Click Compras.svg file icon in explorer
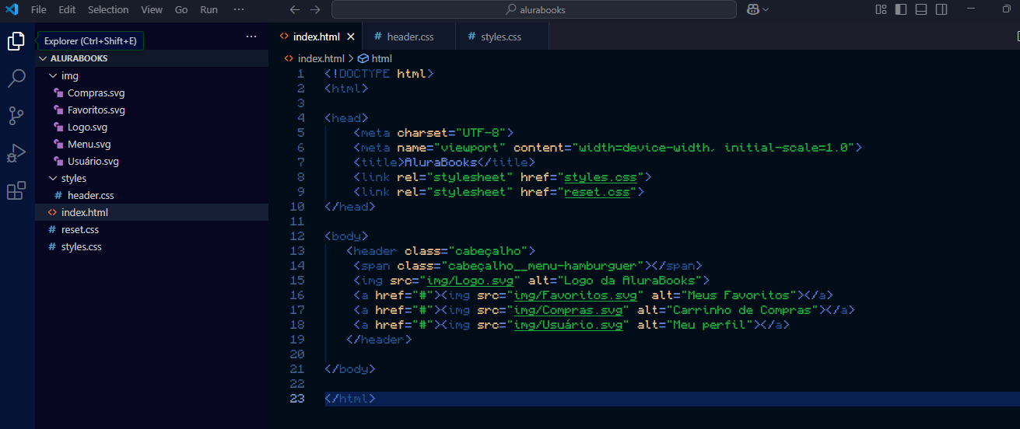The width and height of the screenshot is (1020, 429). point(58,92)
